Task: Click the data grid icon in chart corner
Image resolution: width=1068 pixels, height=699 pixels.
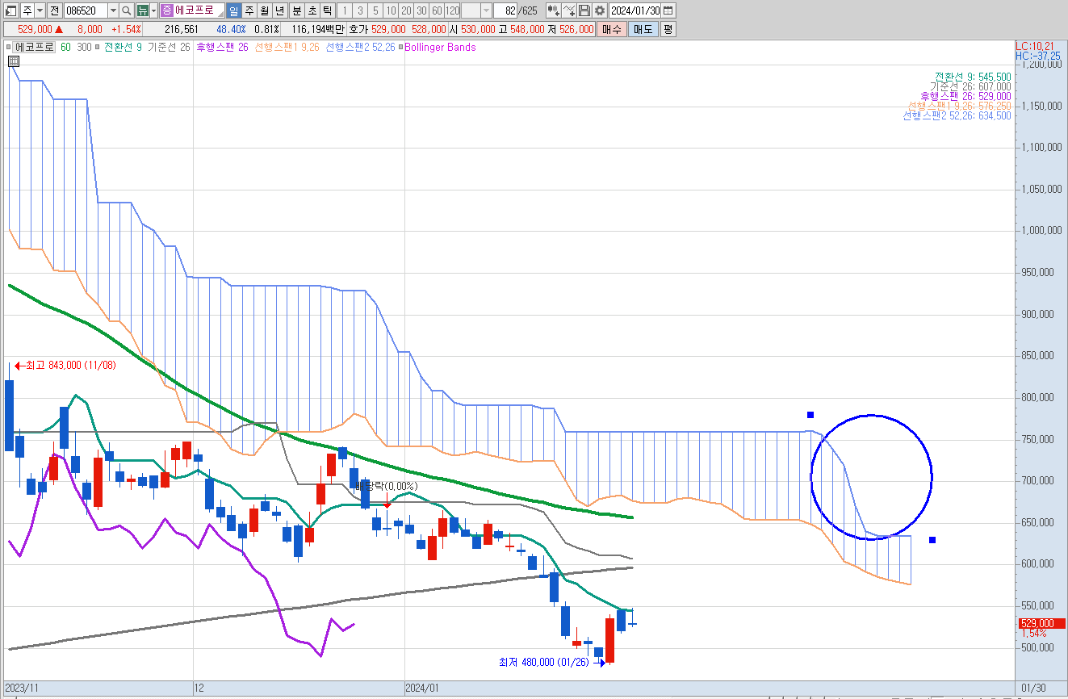Action: pos(14,61)
